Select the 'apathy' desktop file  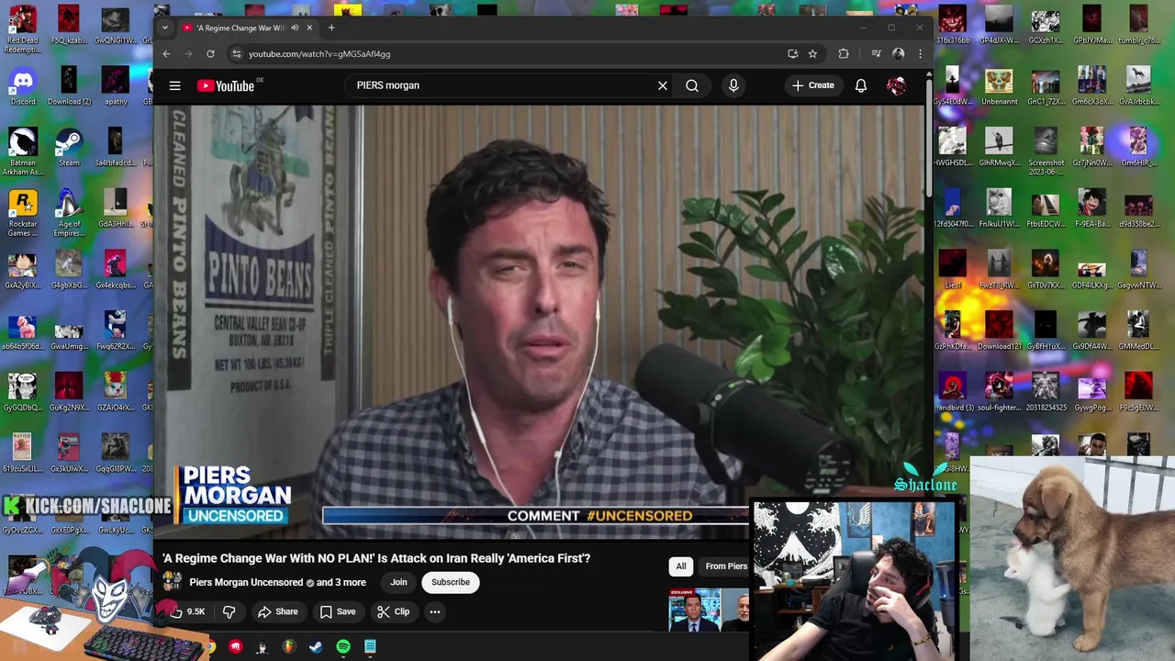click(116, 86)
